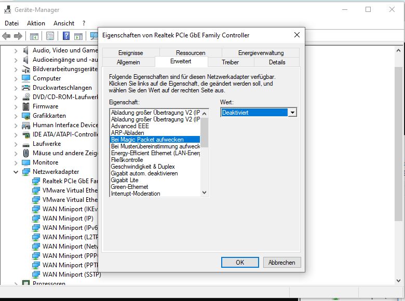Select the Human Interface Devices icon
The image size is (405, 301).
point(26,125)
